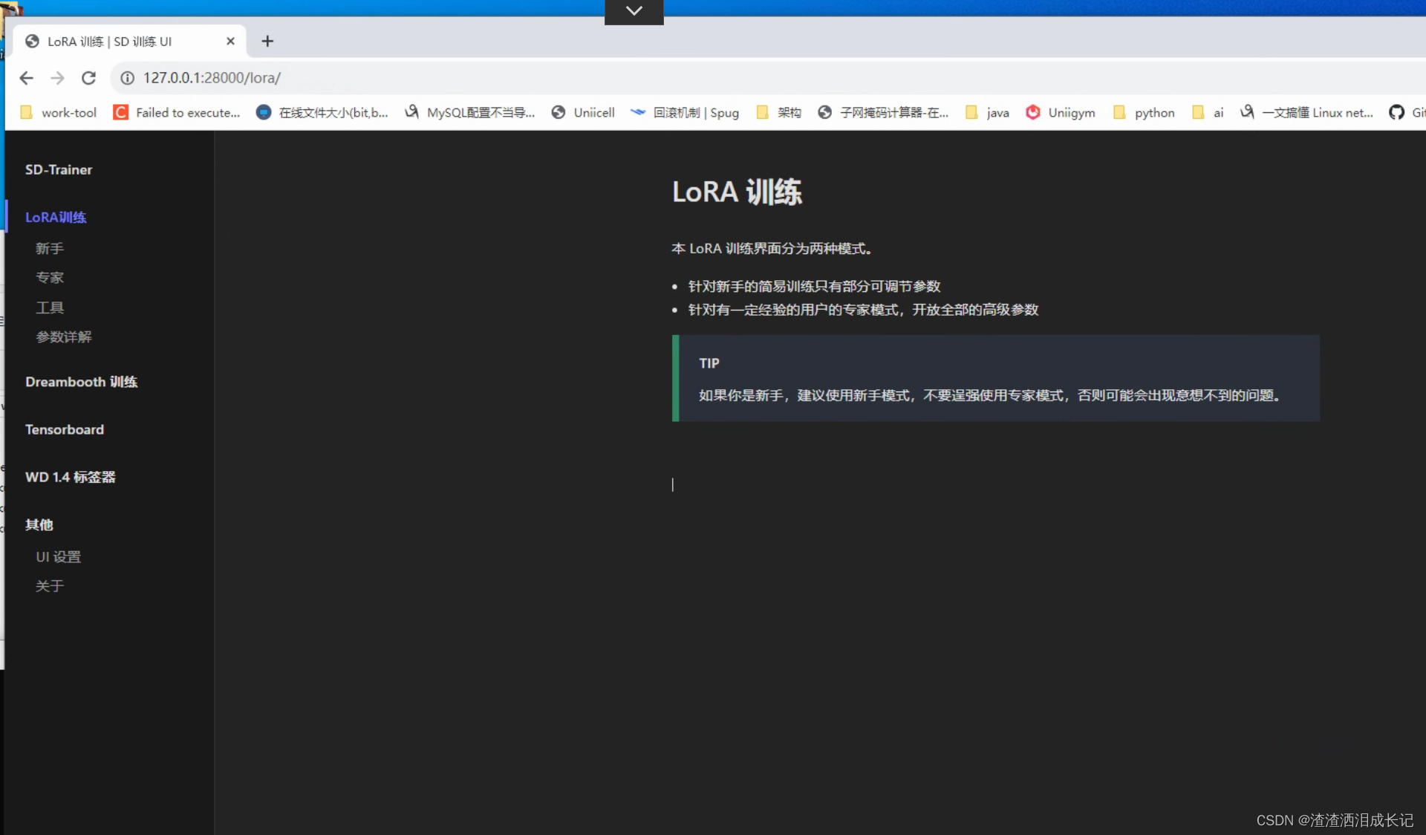Open the 新手 LoRA training page

pyautogui.click(x=50, y=249)
